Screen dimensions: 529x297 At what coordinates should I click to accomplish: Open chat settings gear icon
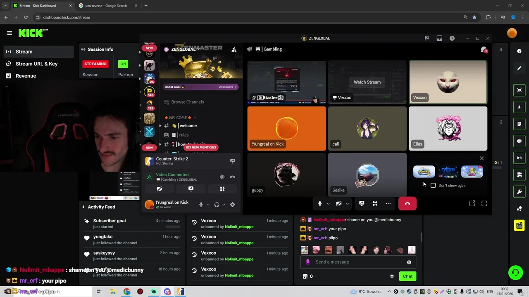tap(392, 276)
